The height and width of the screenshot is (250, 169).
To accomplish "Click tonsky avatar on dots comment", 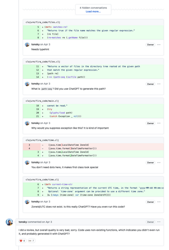I will (27, 163).
